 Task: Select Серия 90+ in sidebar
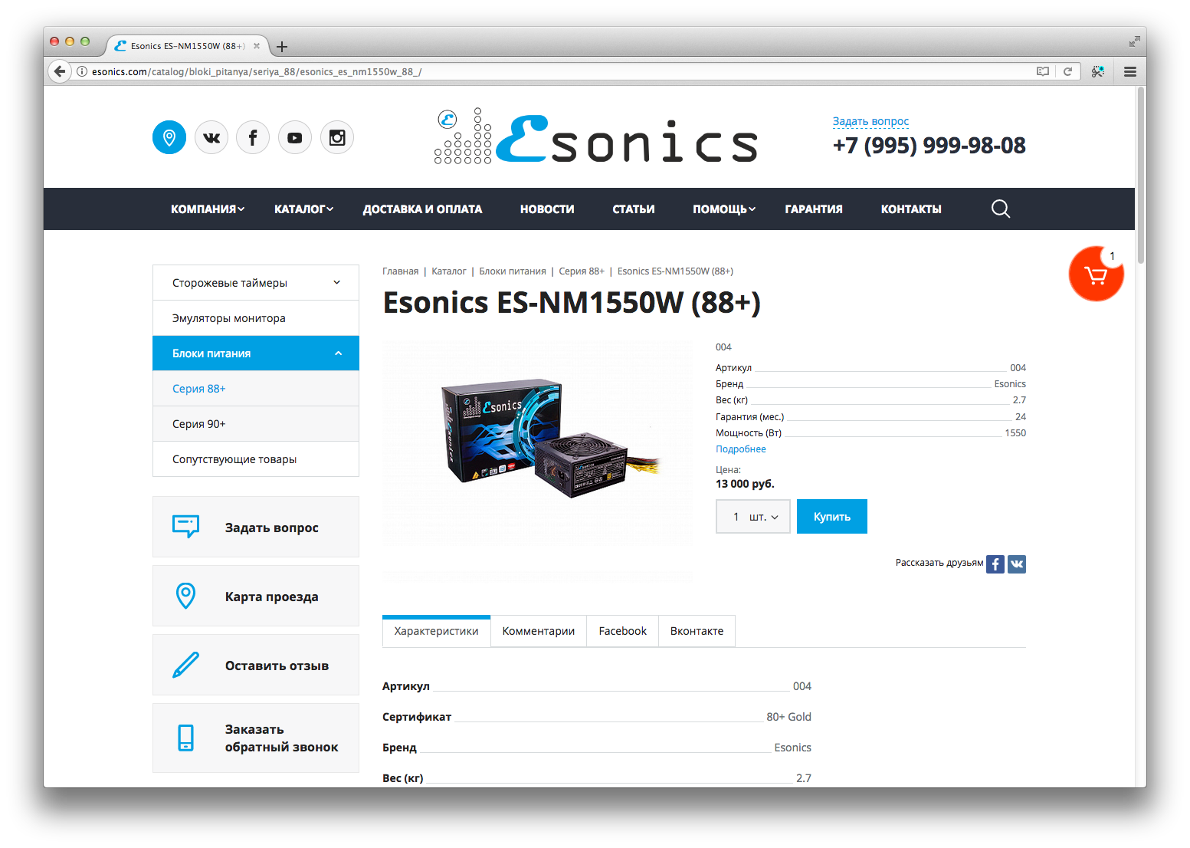(256, 424)
